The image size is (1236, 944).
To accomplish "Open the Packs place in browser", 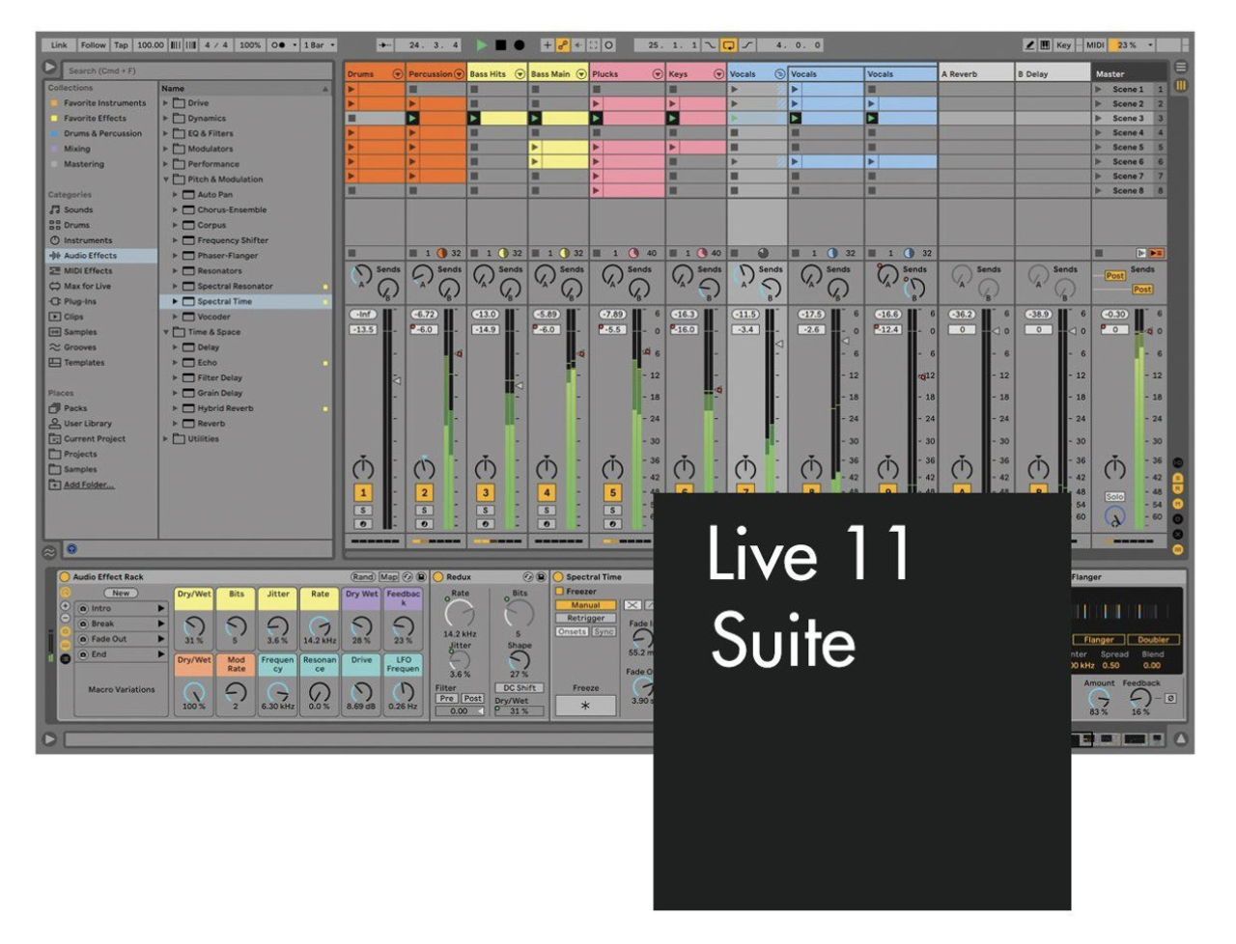I will pyautogui.click(x=74, y=408).
